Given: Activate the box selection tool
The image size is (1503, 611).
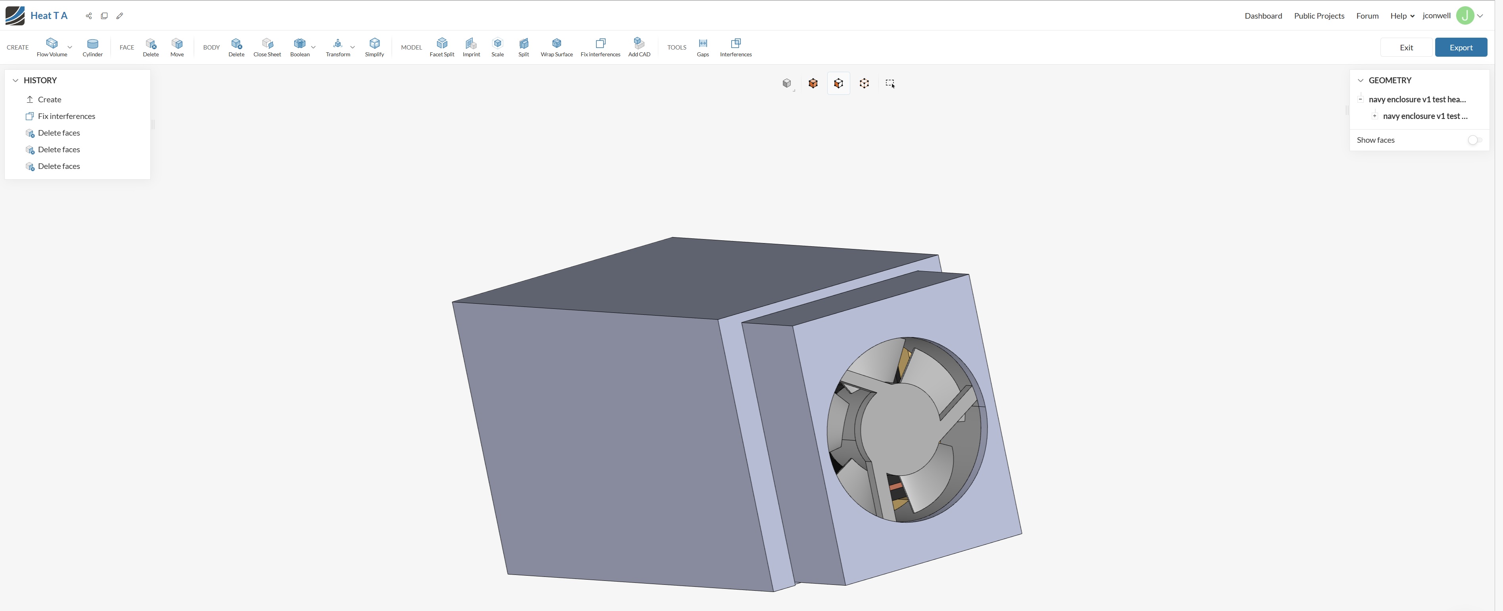Looking at the screenshot, I should [x=890, y=83].
